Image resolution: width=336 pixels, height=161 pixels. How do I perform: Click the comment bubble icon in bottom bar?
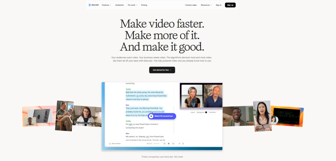pos(179,143)
